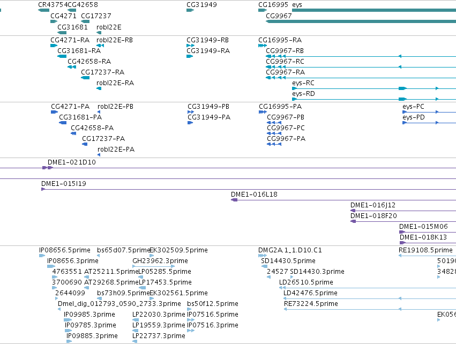Select protein CG4271-PA
Viewport: 456px width, 344px height.
(70, 107)
